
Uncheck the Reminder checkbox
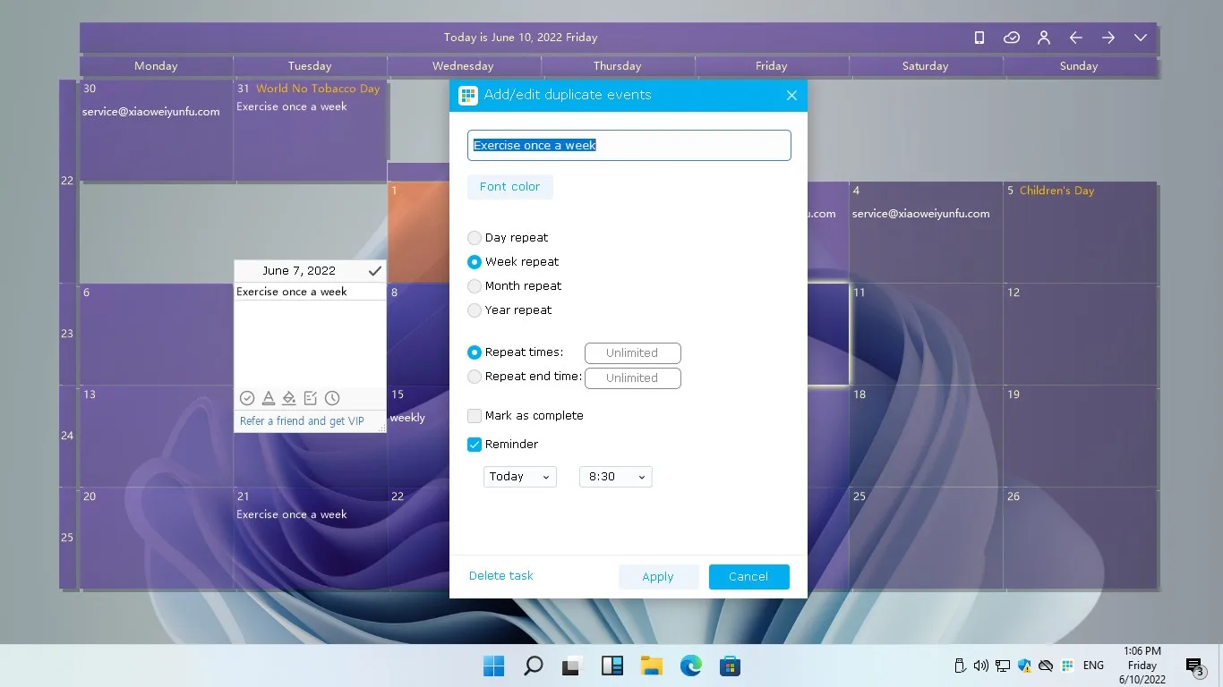[x=475, y=445]
